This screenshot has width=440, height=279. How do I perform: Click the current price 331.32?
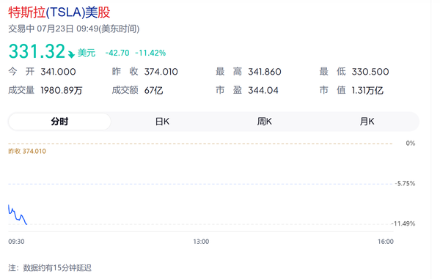click(x=37, y=51)
